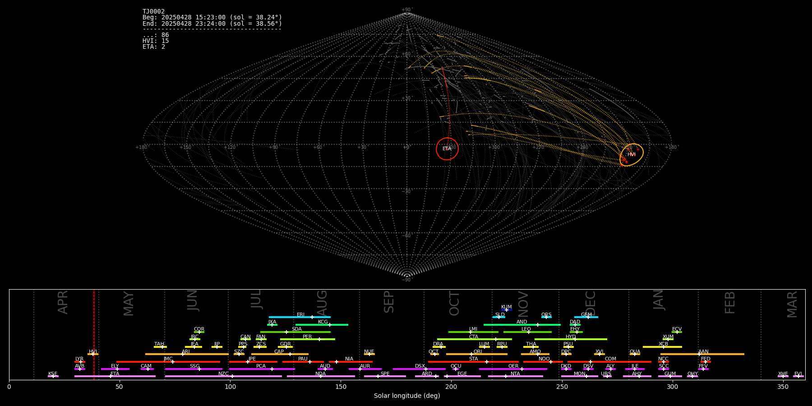Viewport: 812px width, 406px height.
Task: Click the COM shower label in the timeline
Action: point(610,359)
